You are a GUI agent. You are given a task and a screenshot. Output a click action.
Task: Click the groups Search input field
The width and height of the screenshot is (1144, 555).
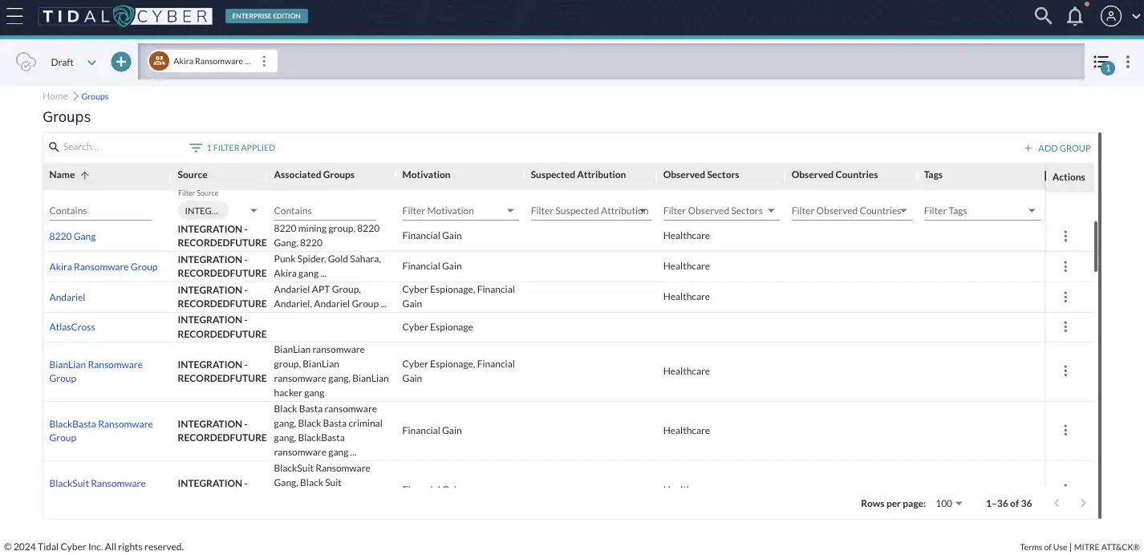120,147
